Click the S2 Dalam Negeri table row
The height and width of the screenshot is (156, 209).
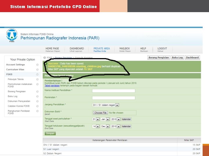tap(122, 153)
